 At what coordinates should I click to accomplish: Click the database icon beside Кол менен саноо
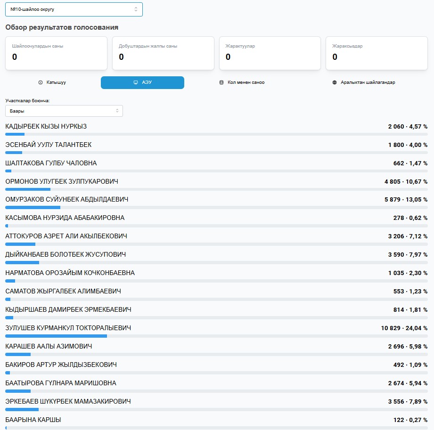221,82
